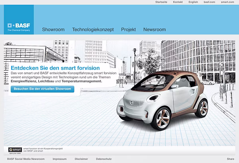Open the Newsroom navigation item

tap(155, 29)
